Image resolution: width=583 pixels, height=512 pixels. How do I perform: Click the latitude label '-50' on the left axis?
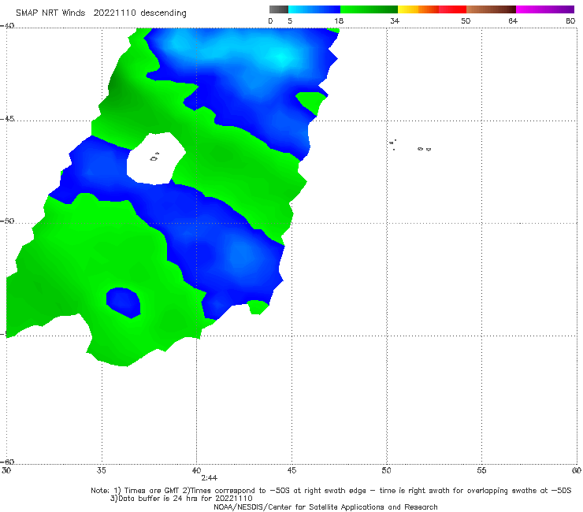(x=7, y=221)
